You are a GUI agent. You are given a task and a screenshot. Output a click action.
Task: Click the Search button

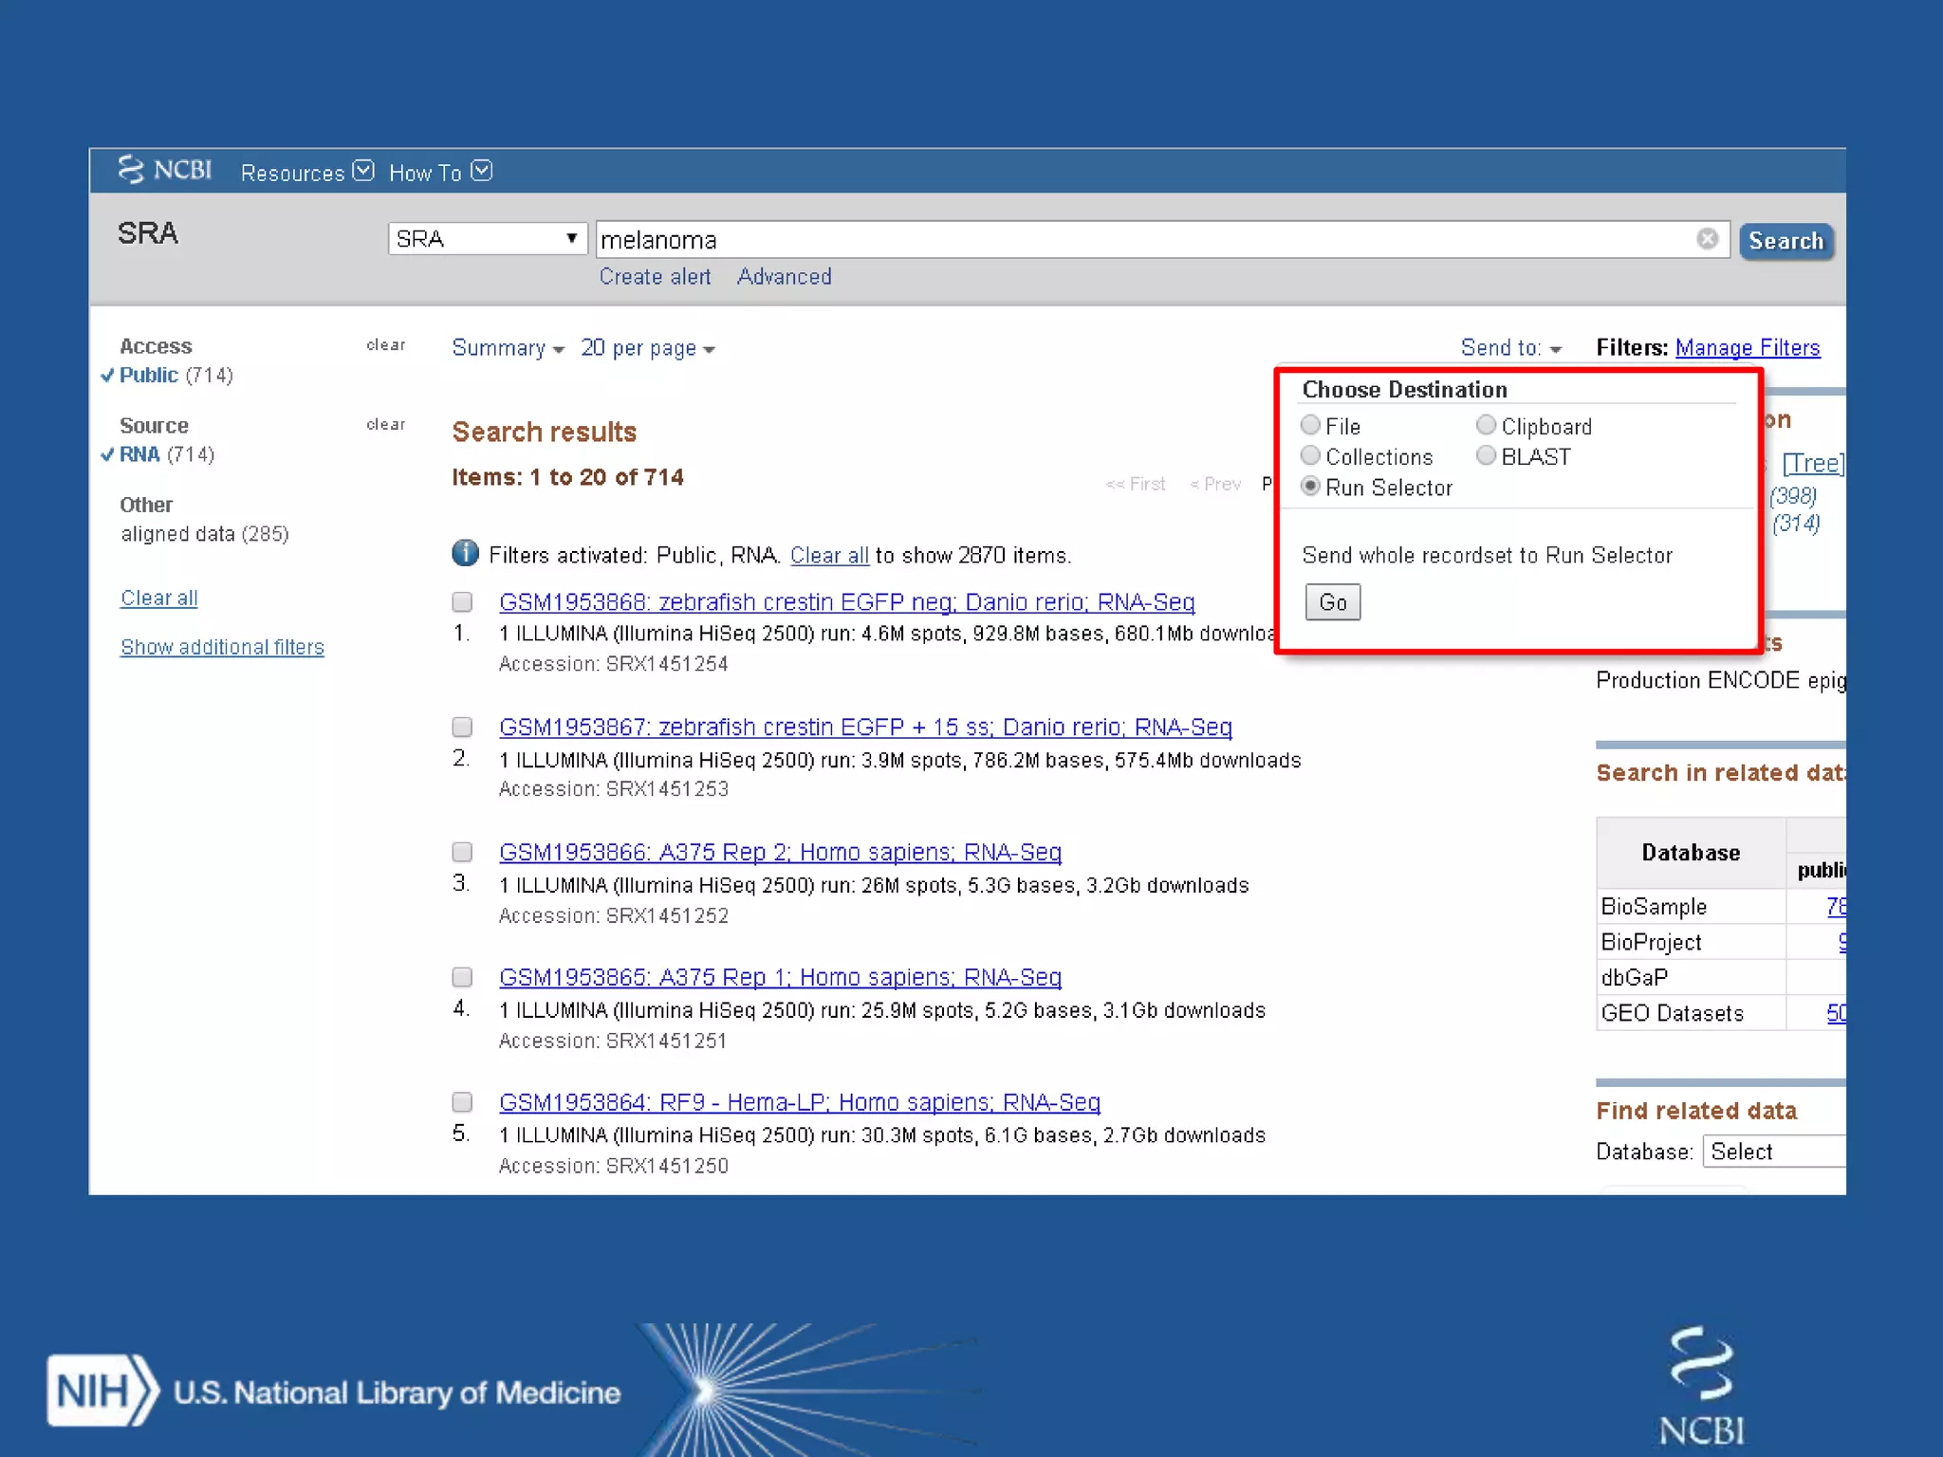[1786, 241]
